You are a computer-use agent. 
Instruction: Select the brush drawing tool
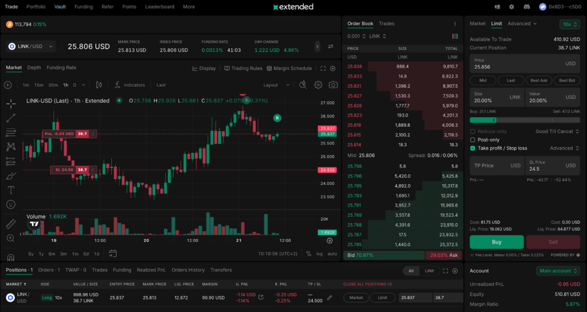11,176
